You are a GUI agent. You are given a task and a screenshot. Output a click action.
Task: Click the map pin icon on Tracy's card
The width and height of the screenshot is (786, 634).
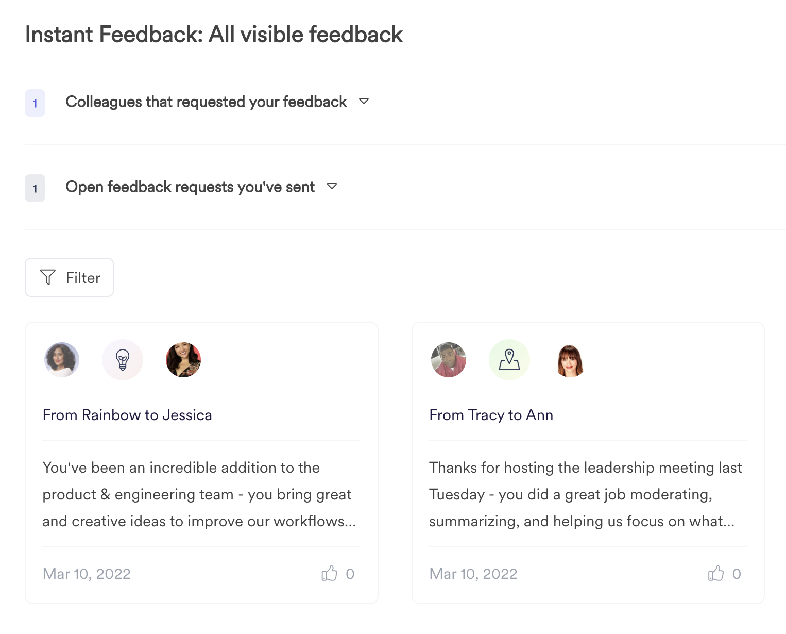tap(509, 360)
